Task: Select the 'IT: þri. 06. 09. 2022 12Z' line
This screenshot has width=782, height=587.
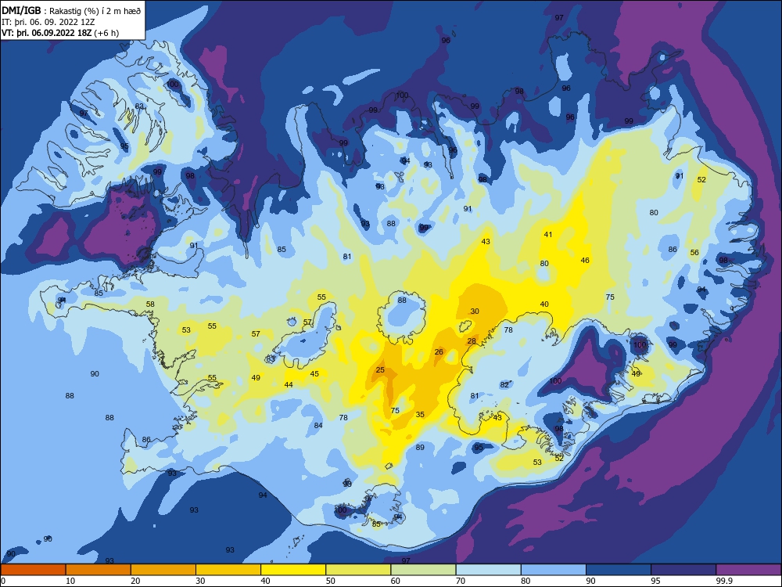Action: (48, 22)
